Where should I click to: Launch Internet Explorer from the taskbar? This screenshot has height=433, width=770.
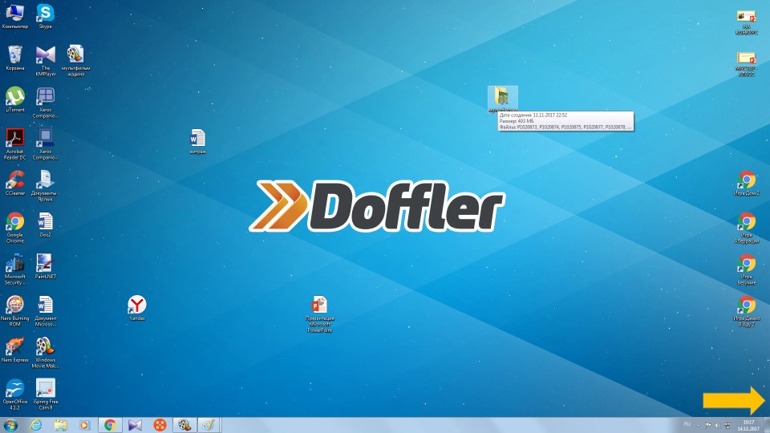36,425
